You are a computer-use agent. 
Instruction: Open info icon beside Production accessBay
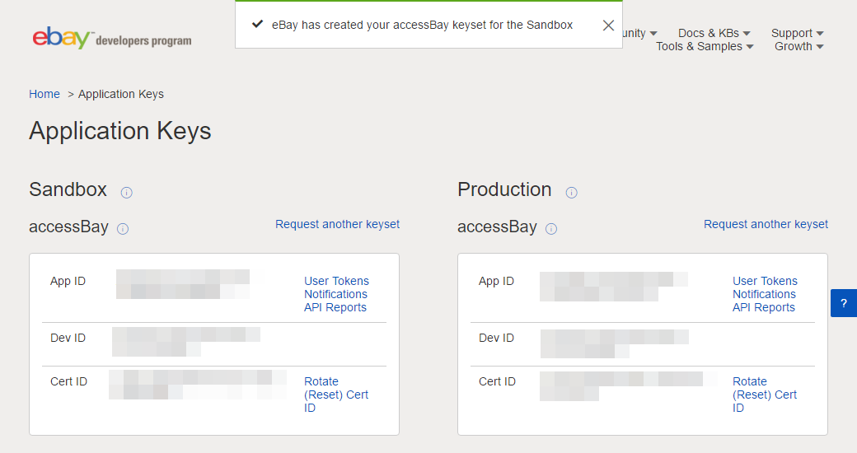(551, 229)
